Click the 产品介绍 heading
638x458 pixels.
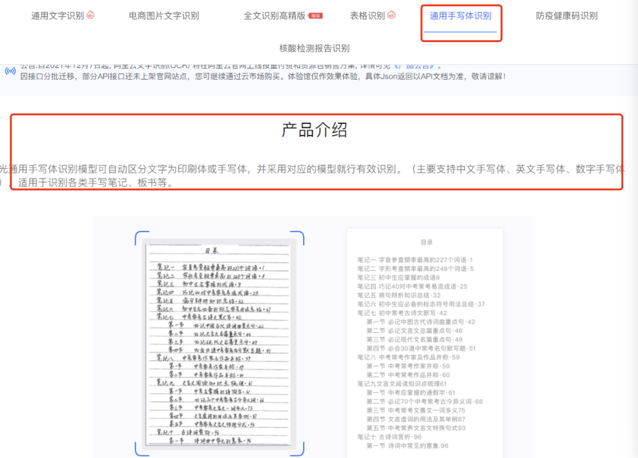314,130
